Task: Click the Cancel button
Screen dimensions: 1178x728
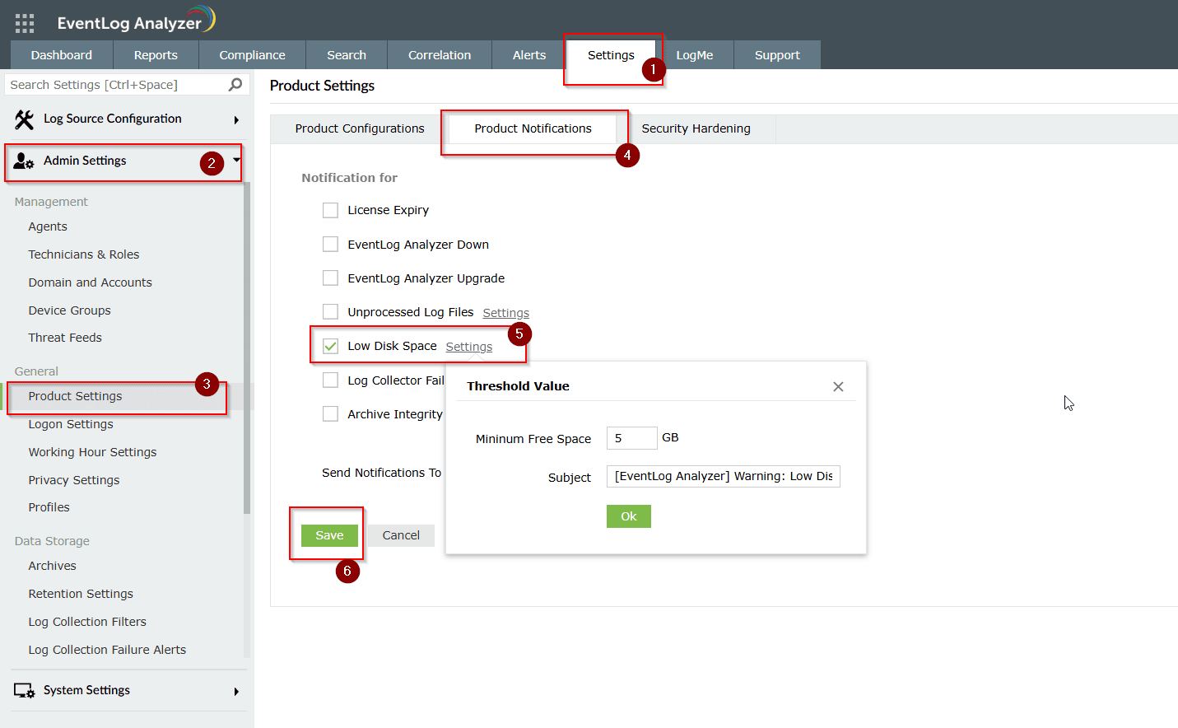Action: (x=401, y=535)
